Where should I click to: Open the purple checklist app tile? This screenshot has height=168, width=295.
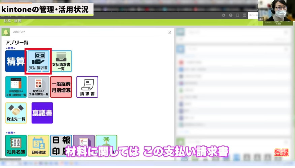coord(84,145)
